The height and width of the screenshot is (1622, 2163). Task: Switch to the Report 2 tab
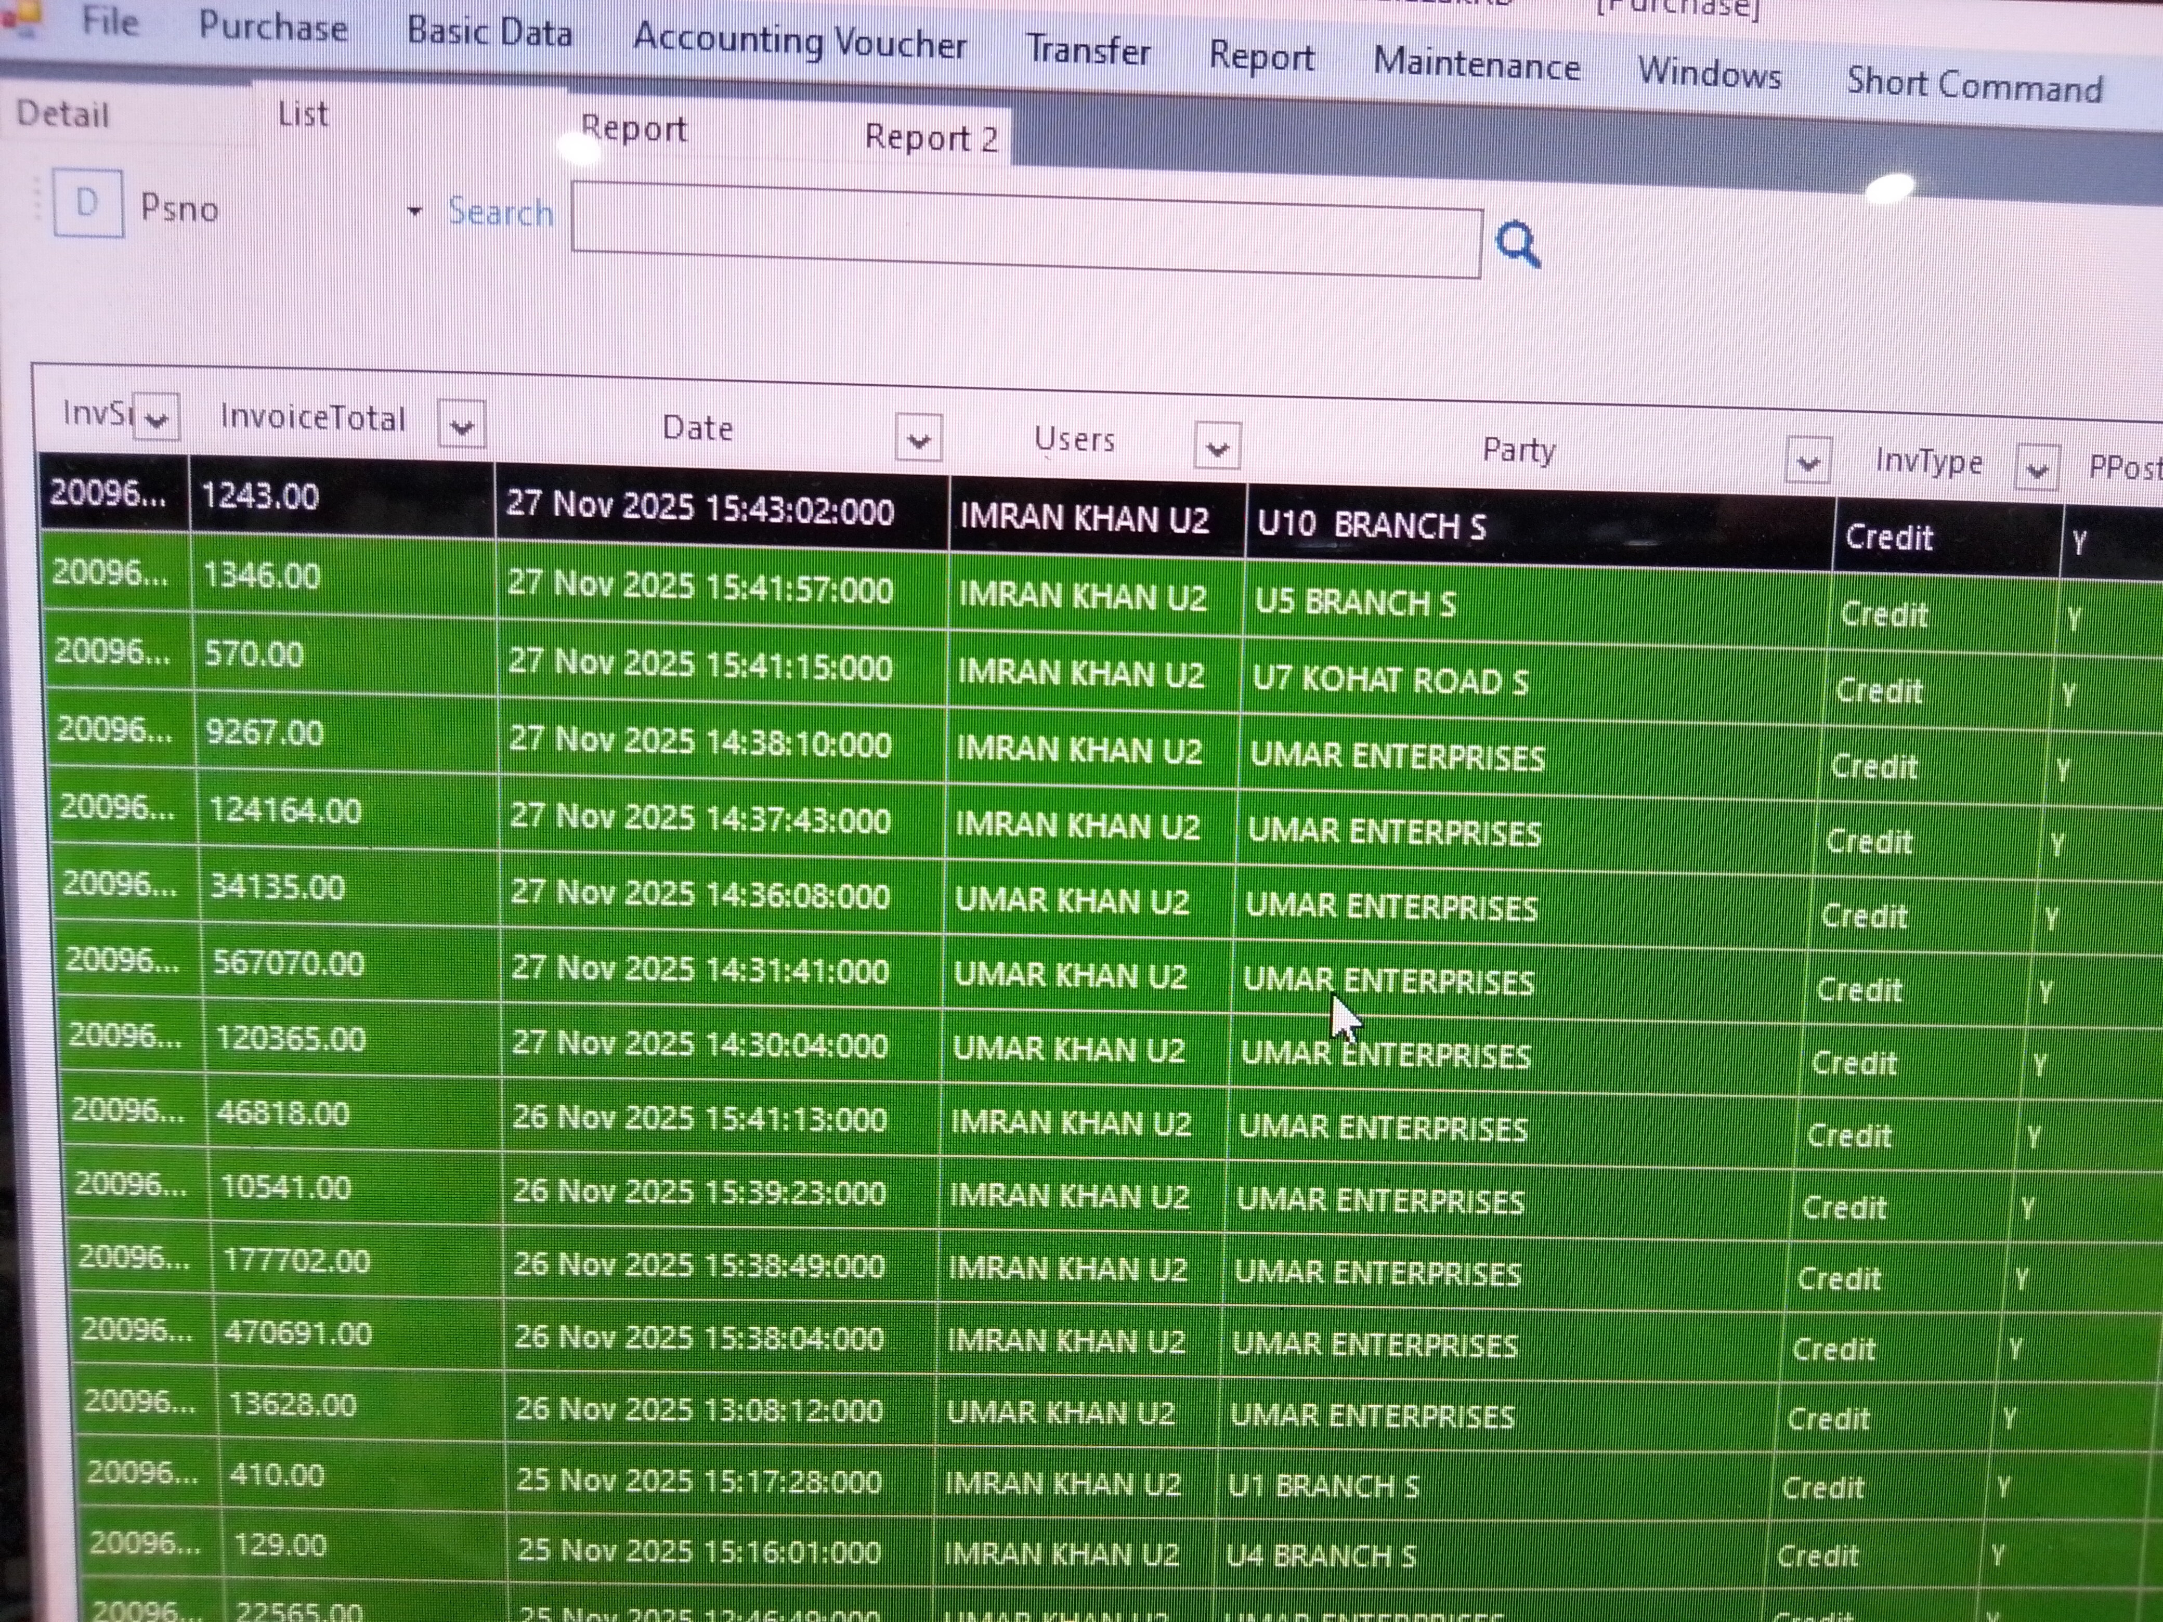pyautogui.click(x=931, y=139)
